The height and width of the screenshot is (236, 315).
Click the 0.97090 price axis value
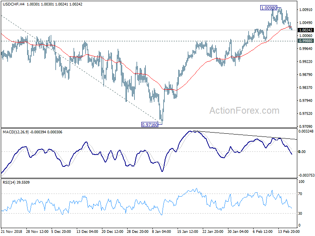click(306, 126)
